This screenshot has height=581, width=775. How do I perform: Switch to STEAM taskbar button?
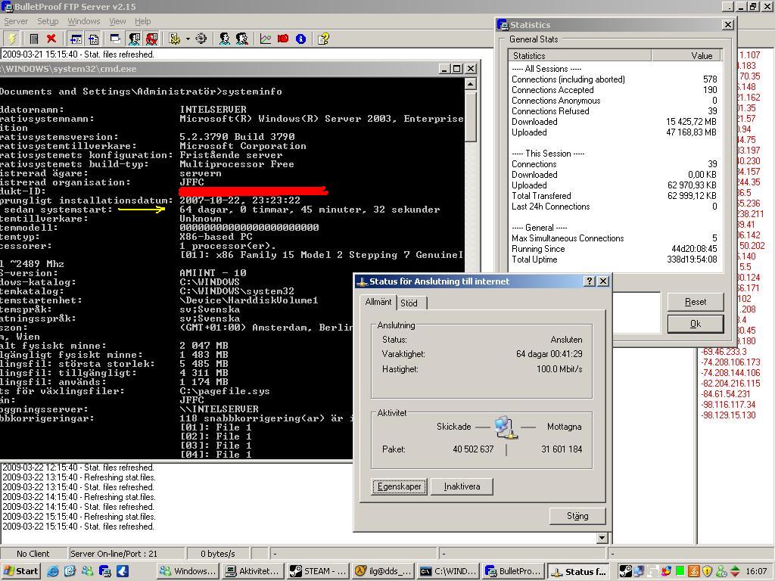(318, 571)
